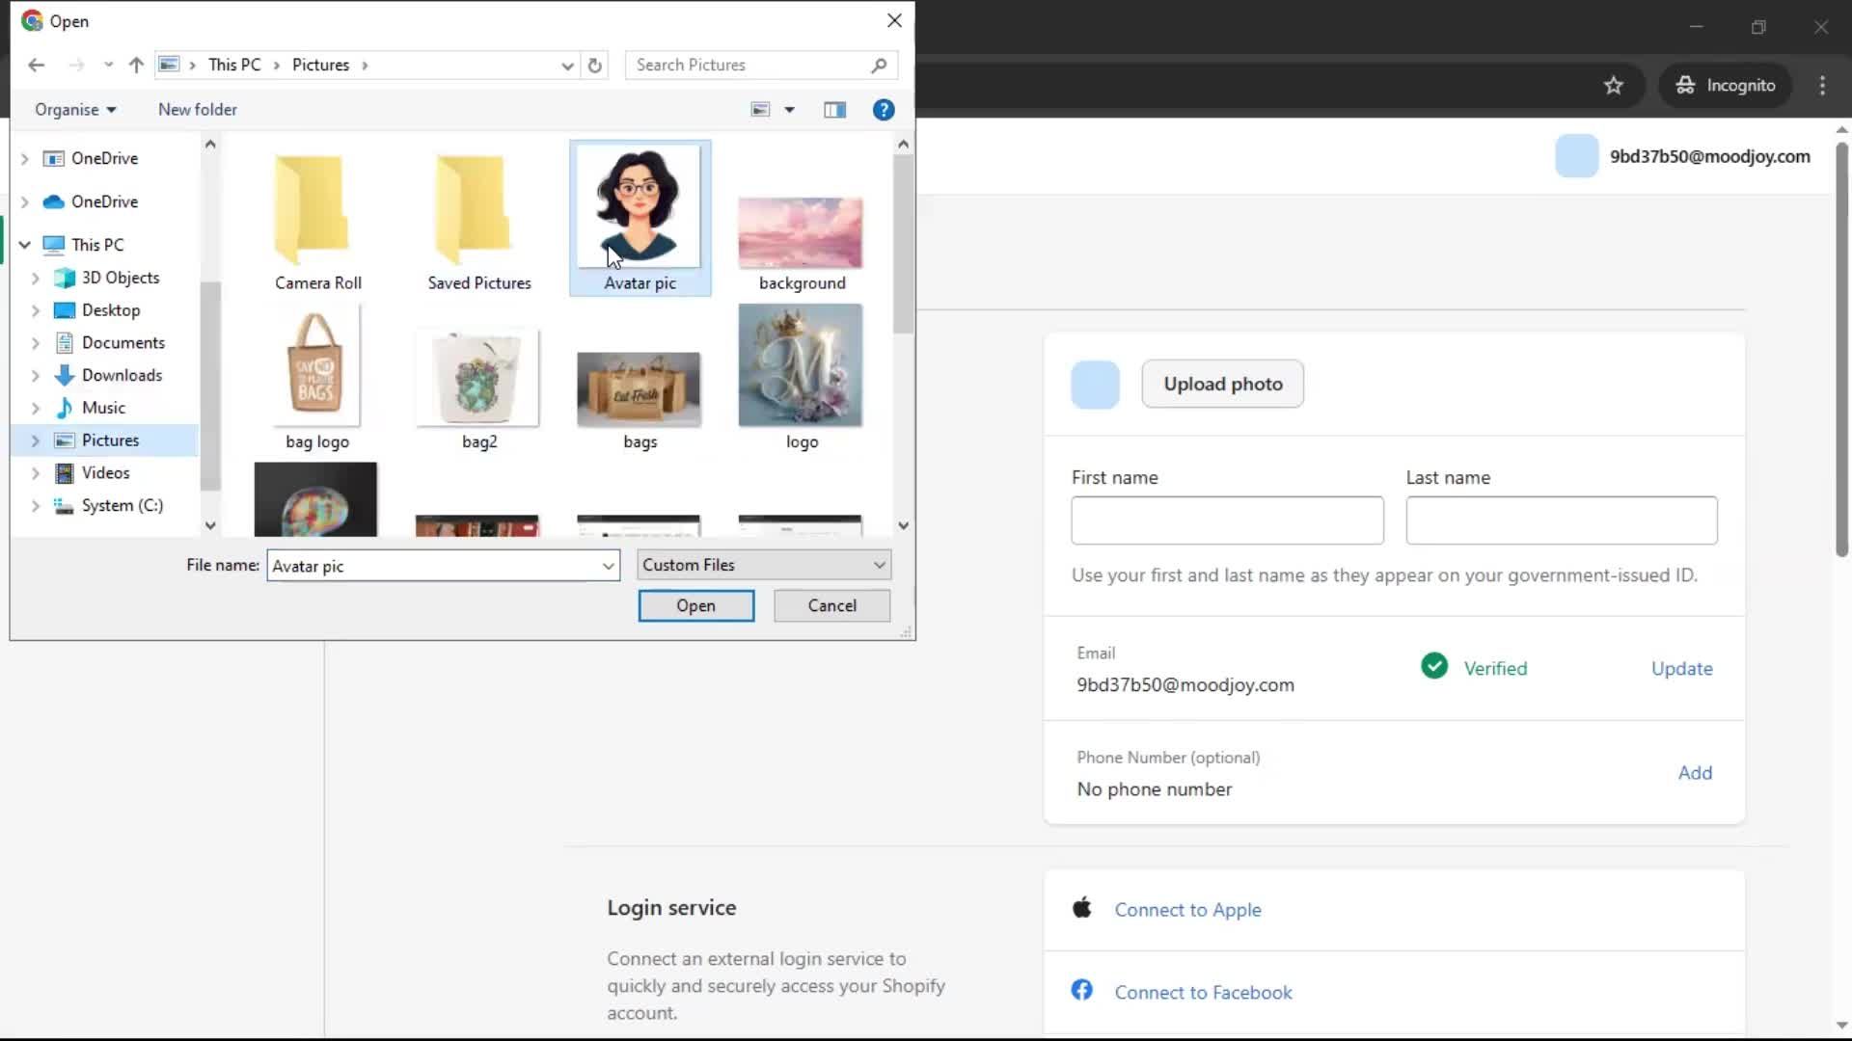
Task: Open the dialog help icon
Action: click(884, 110)
